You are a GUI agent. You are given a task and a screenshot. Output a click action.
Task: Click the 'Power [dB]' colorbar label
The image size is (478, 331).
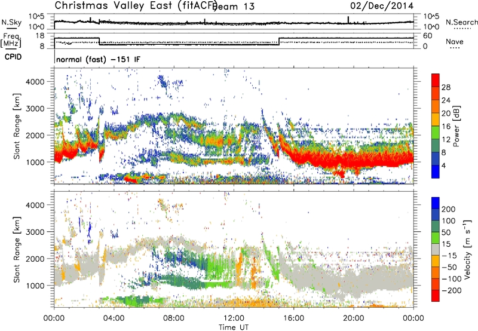tap(456, 126)
